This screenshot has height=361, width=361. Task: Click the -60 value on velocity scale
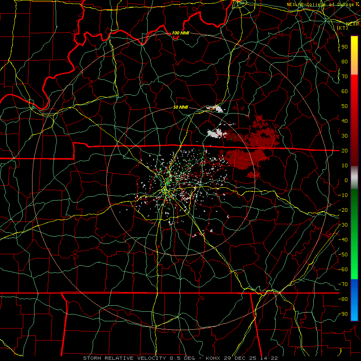click(343, 270)
